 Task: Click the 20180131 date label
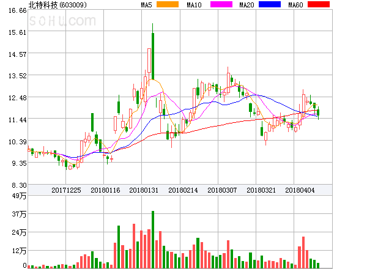point(144,190)
